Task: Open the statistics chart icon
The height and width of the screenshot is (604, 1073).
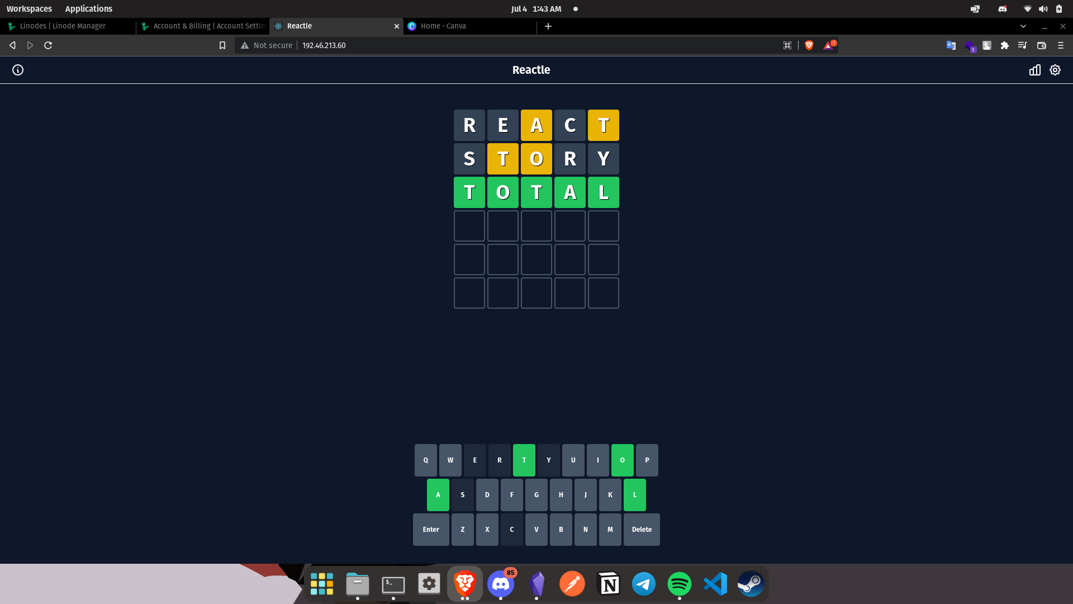Action: pyautogui.click(x=1035, y=70)
